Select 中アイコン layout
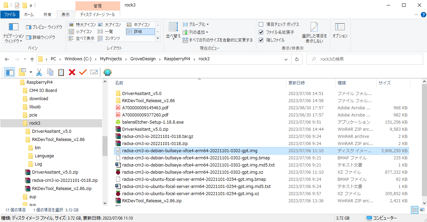The width and height of the screenshot is (427, 222). tap(138, 25)
